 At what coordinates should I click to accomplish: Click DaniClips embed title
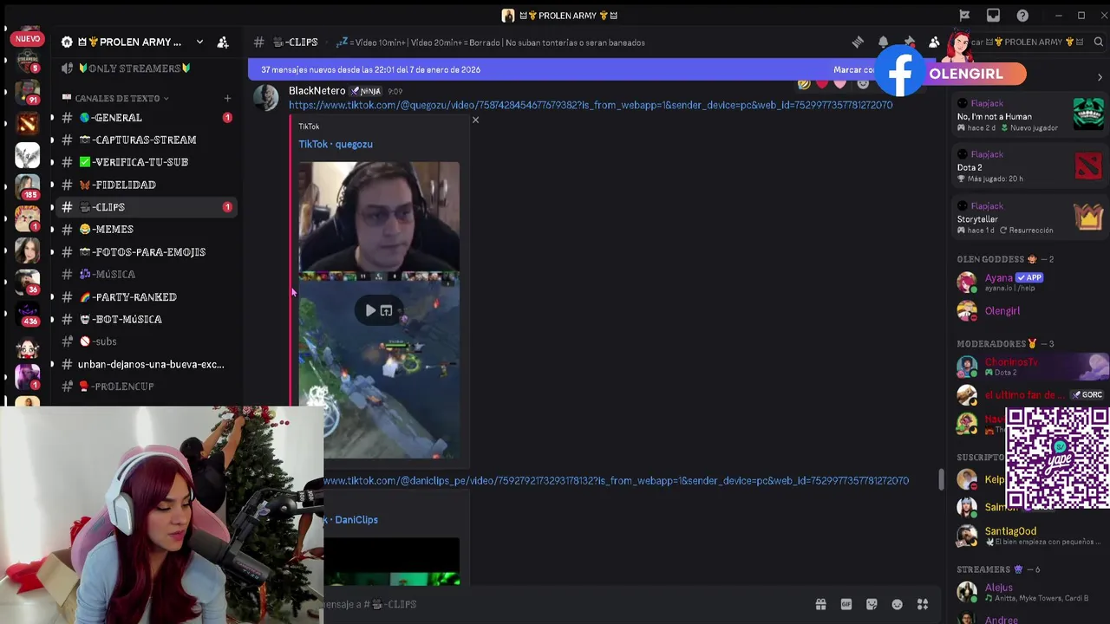coord(351,520)
